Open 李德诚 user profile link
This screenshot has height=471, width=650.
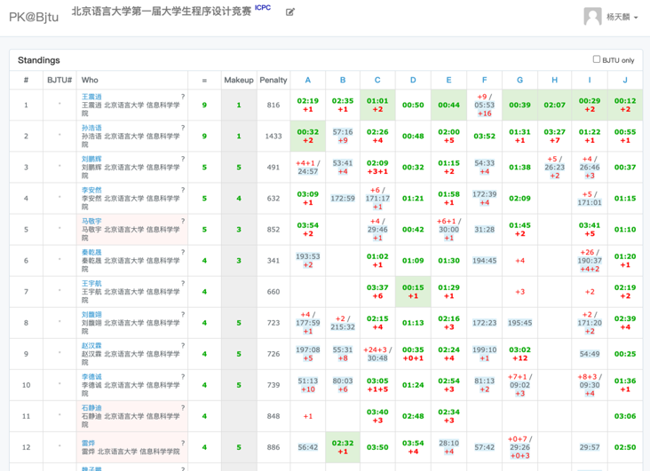click(91, 376)
